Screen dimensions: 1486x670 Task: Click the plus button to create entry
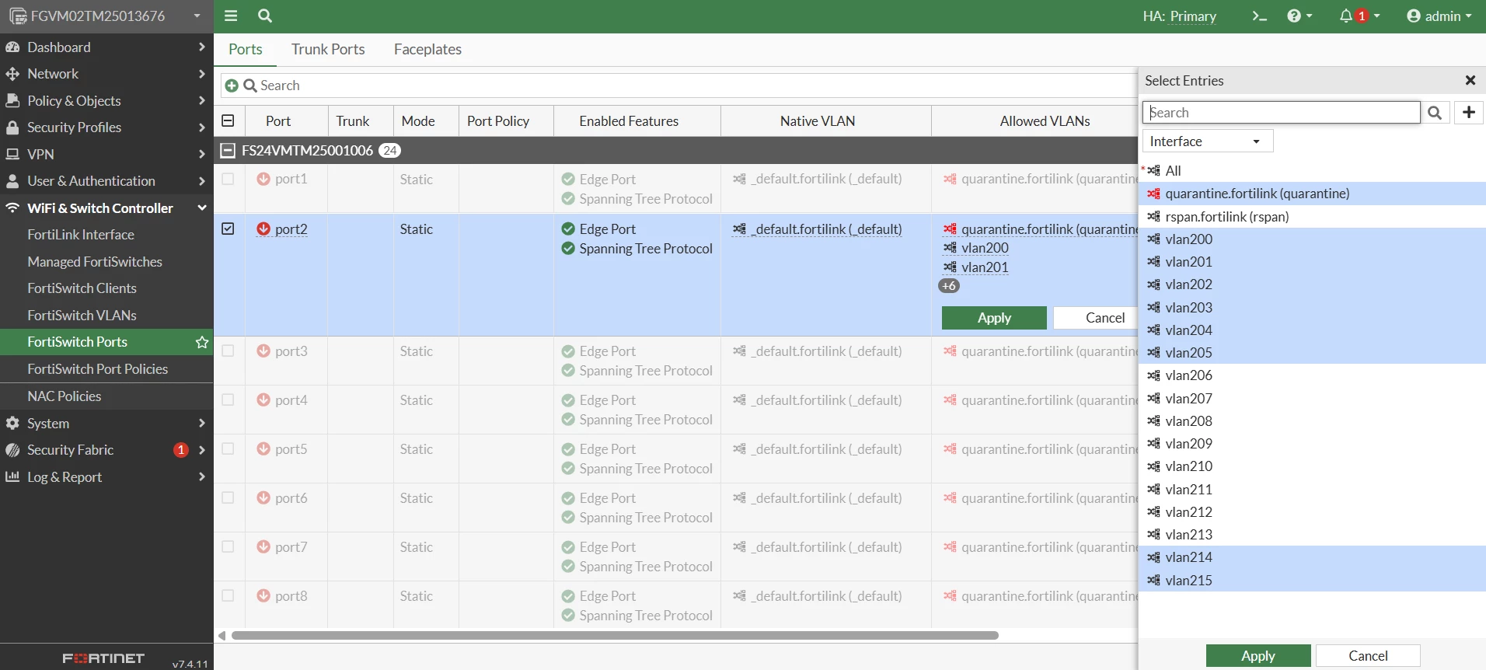click(1469, 113)
